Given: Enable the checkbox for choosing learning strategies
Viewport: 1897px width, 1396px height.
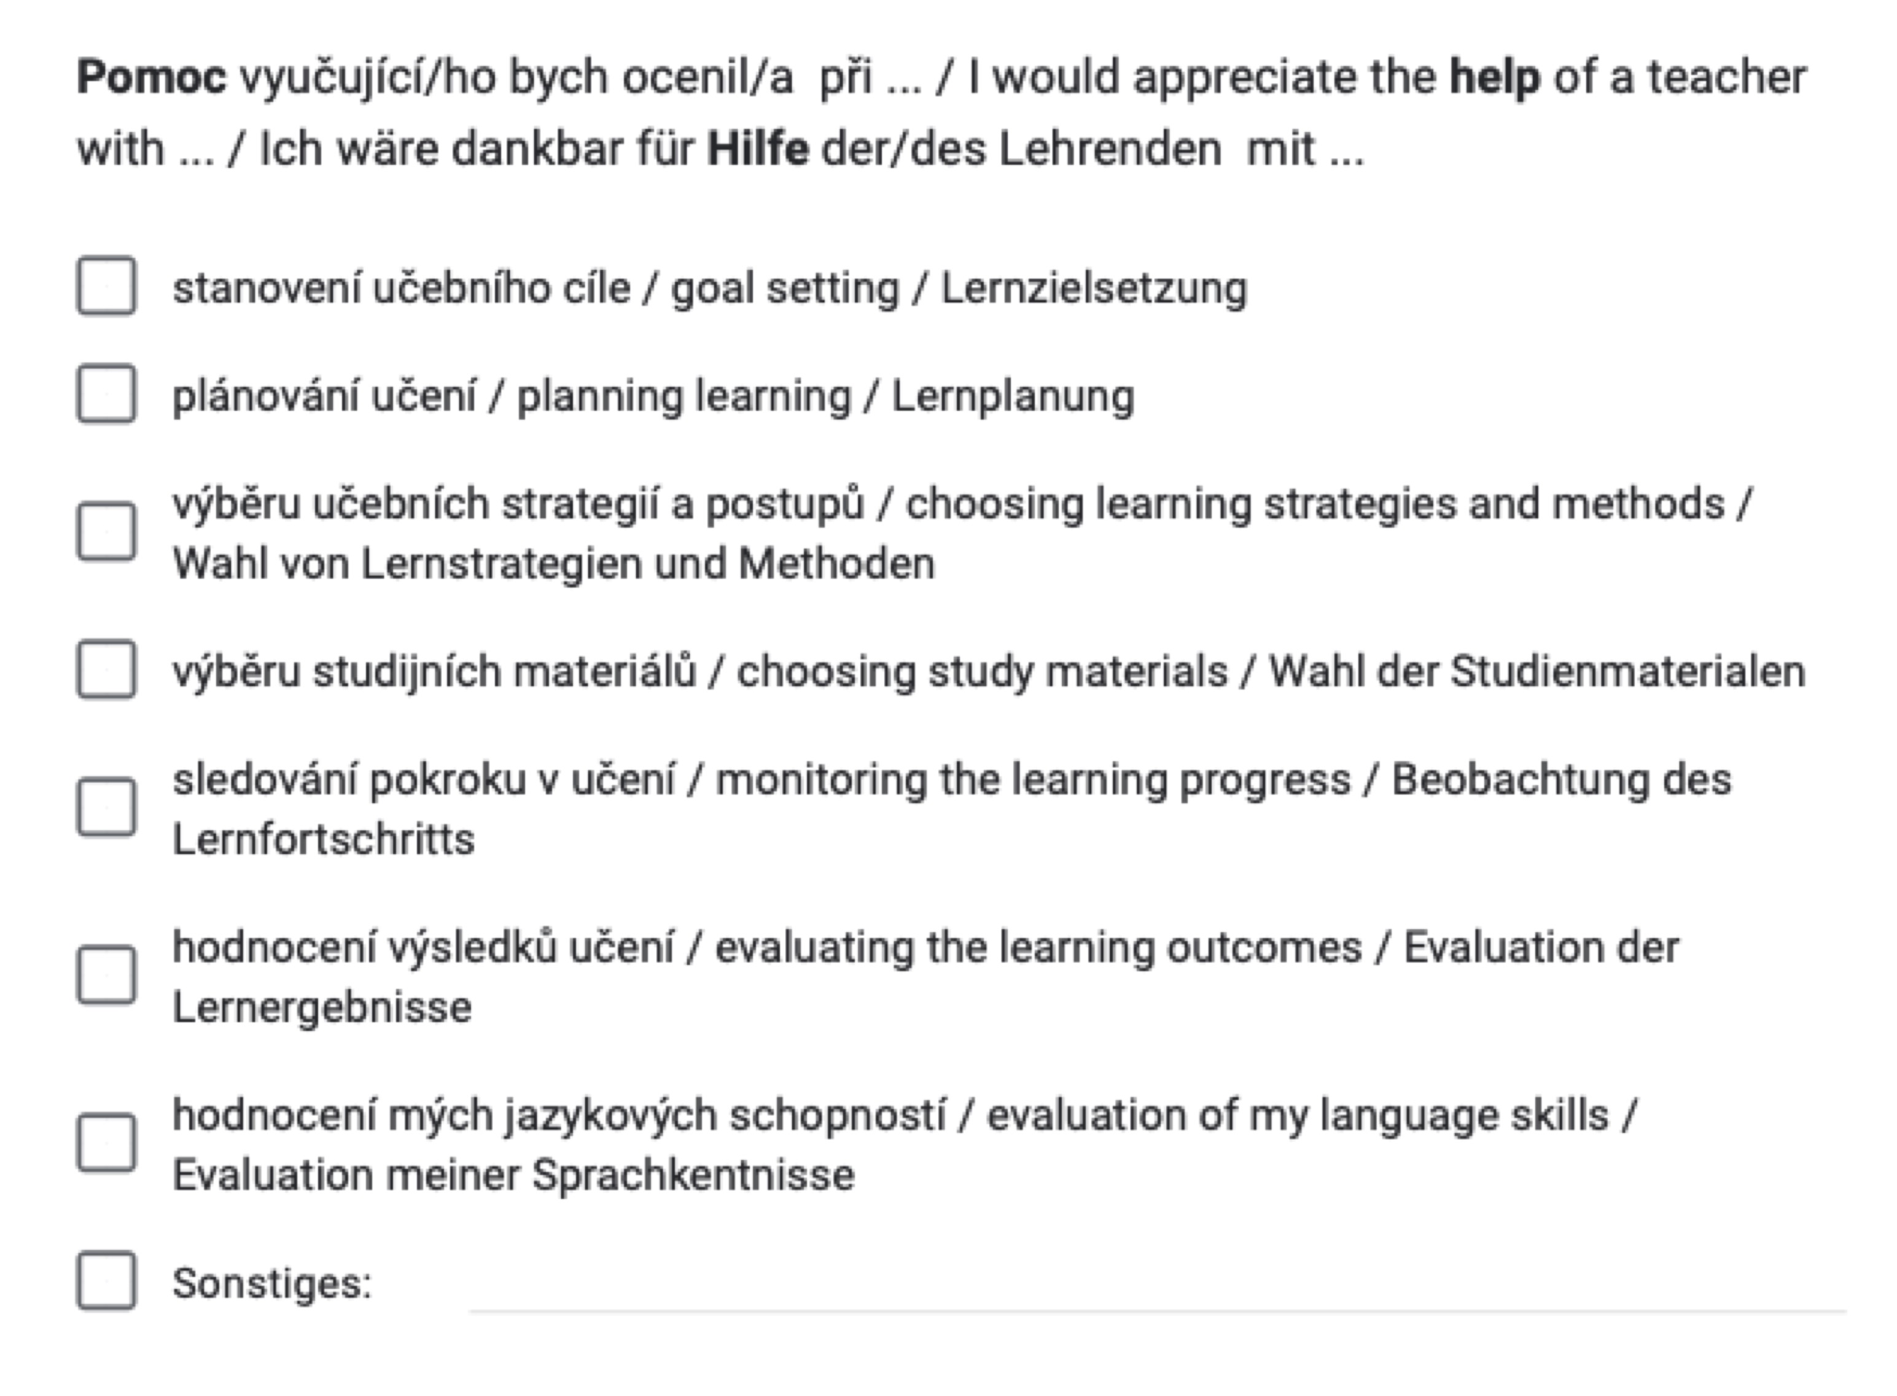Looking at the screenshot, I should point(106,532).
